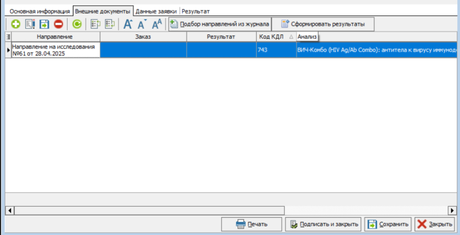Click the horizontal scrollbar right arrow
The image size is (460, 235).
pos(452,211)
